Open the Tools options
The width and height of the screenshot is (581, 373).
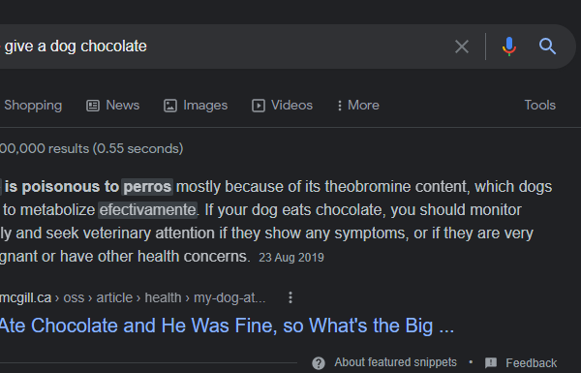pyautogui.click(x=540, y=105)
